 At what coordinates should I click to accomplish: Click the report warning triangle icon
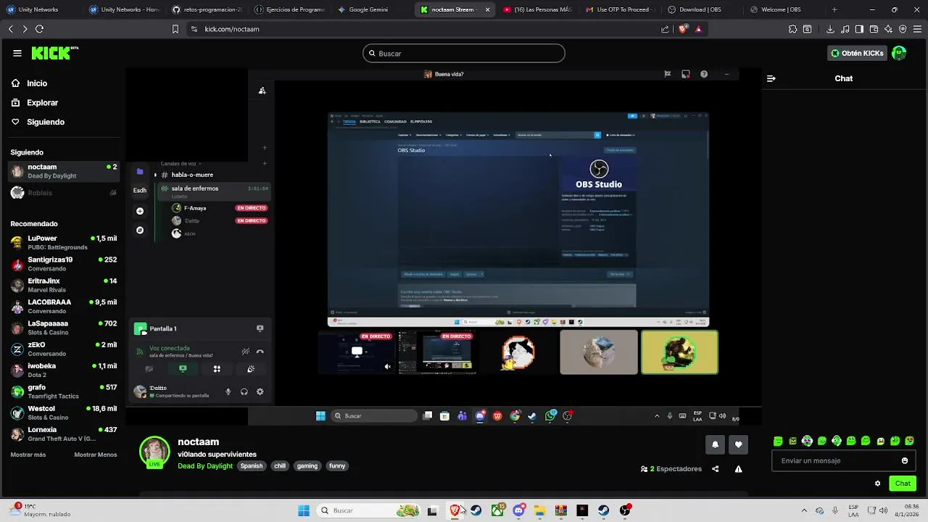[x=738, y=469]
